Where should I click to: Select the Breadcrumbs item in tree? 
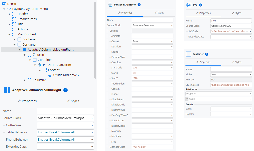click(27, 19)
